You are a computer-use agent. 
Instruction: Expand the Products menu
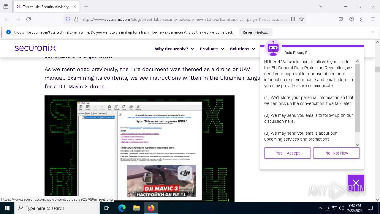[x=212, y=49]
